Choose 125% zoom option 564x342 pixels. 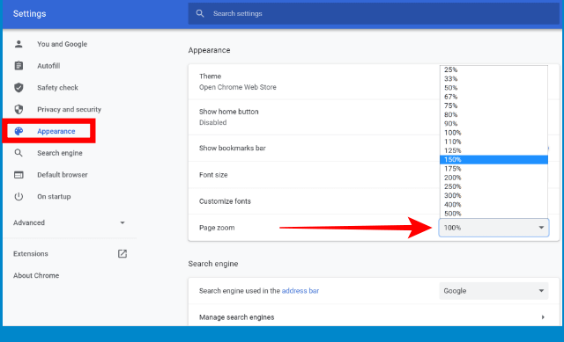pyautogui.click(x=493, y=150)
